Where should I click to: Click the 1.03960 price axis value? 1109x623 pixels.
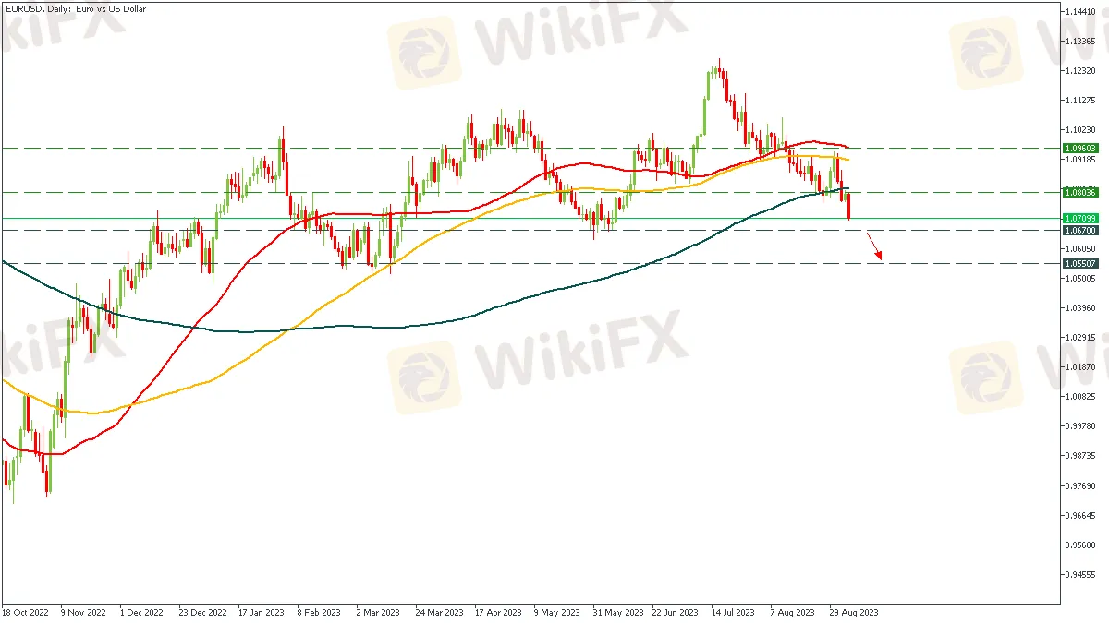(1081, 307)
